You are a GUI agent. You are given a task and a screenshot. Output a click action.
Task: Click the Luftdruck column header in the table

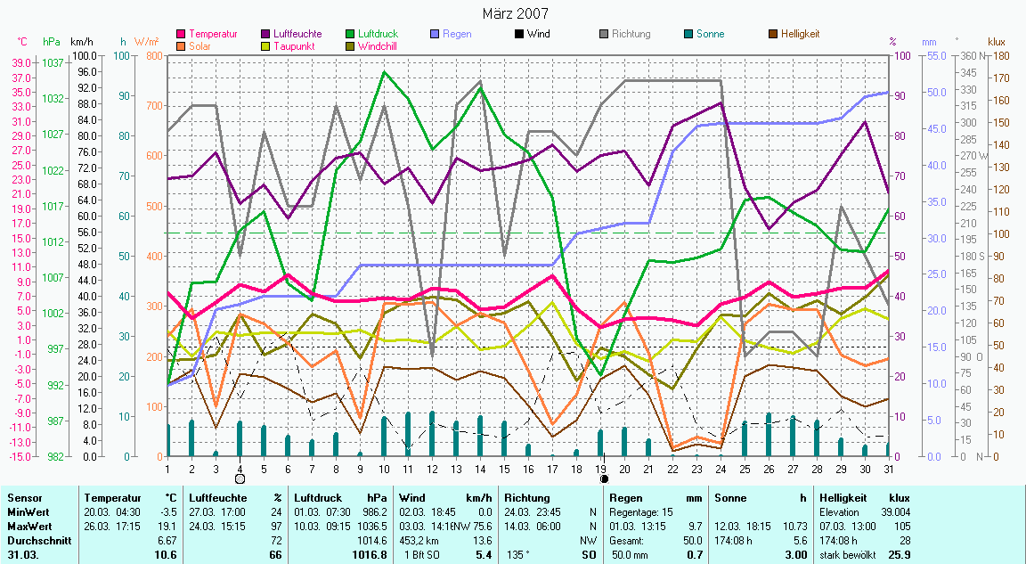pos(314,498)
